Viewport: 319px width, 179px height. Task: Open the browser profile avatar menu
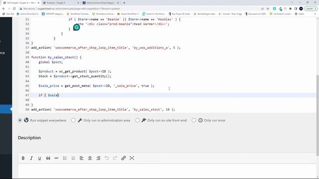click(x=301, y=9)
